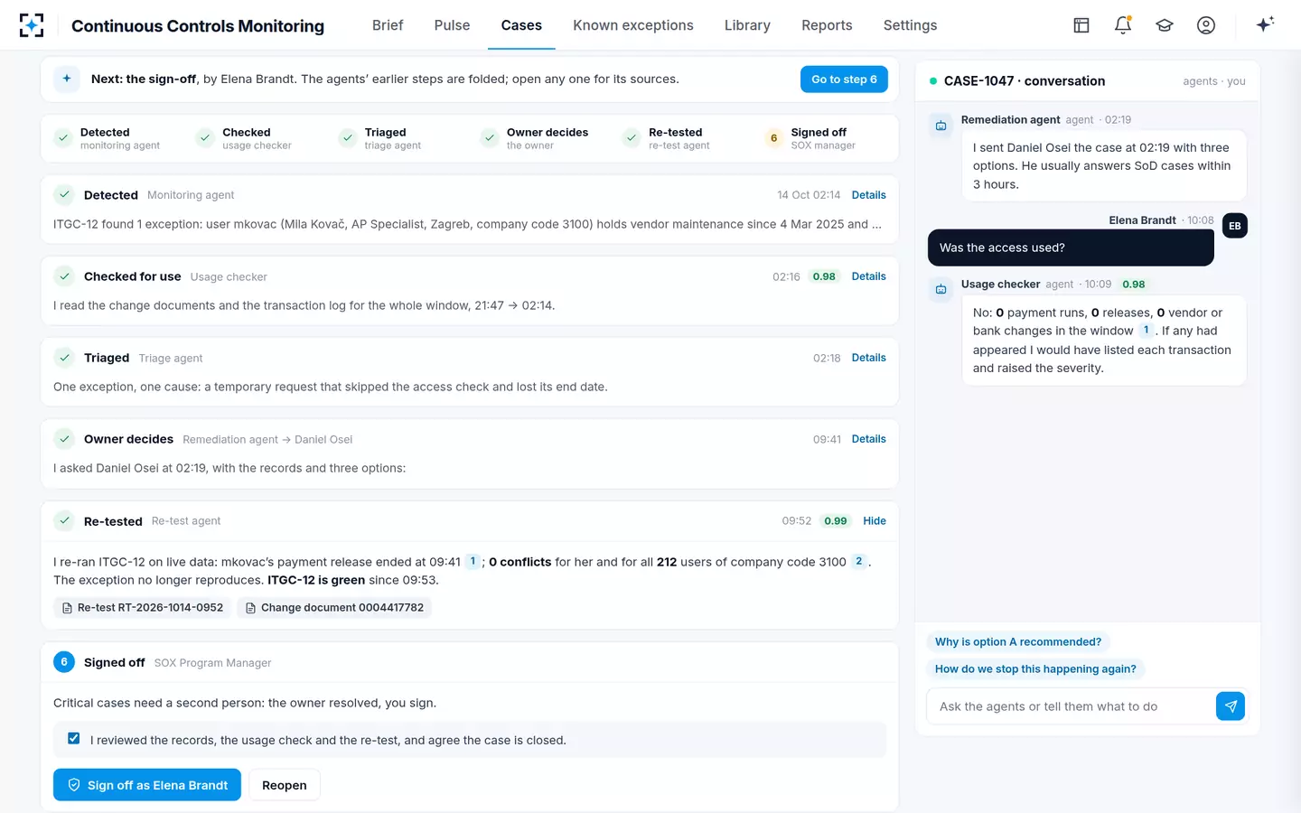This screenshot has width=1301, height=813.
Task: Expand Details on the Triaged card
Action: coord(868,358)
